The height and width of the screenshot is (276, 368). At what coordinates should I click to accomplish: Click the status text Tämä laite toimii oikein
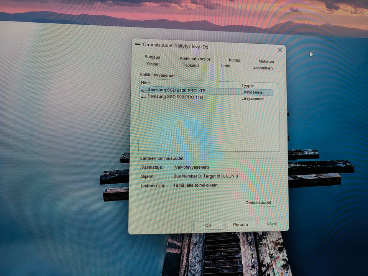point(196,185)
